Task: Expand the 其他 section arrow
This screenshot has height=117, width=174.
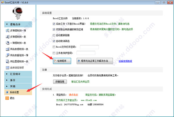Action: 7,86
